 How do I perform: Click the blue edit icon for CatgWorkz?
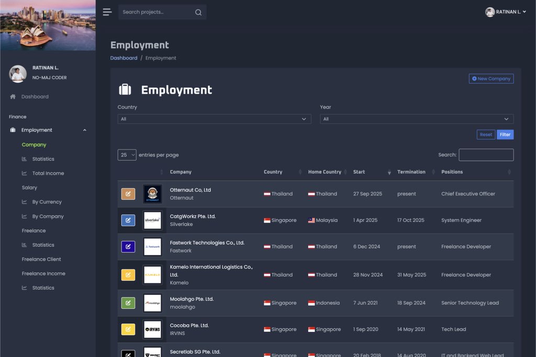coord(128,220)
